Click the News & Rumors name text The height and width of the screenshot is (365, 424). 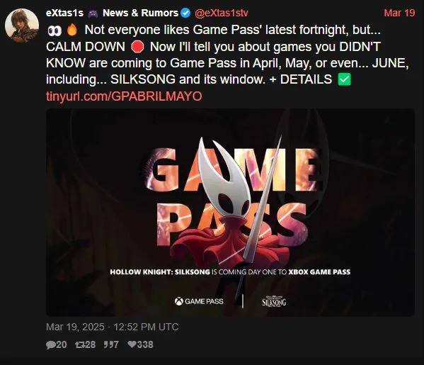(x=140, y=13)
